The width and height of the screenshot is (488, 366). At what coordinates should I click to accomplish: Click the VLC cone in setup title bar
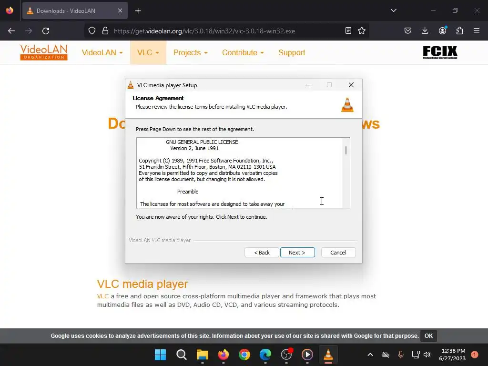(x=131, y=85)
